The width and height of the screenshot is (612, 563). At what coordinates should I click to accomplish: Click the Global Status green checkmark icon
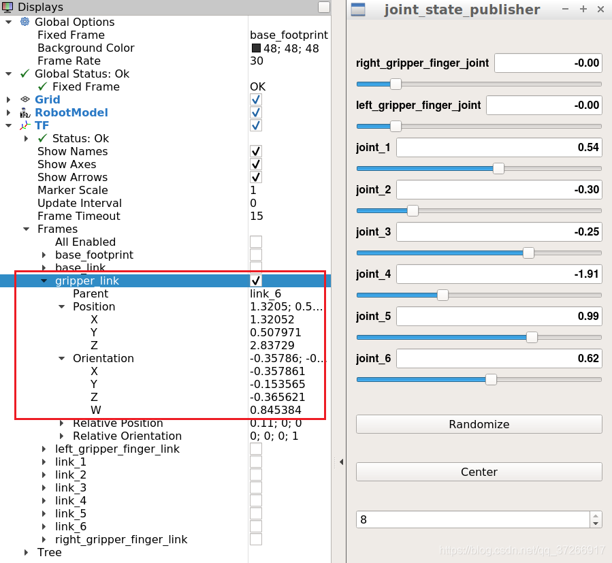click(x=25, y=74)
